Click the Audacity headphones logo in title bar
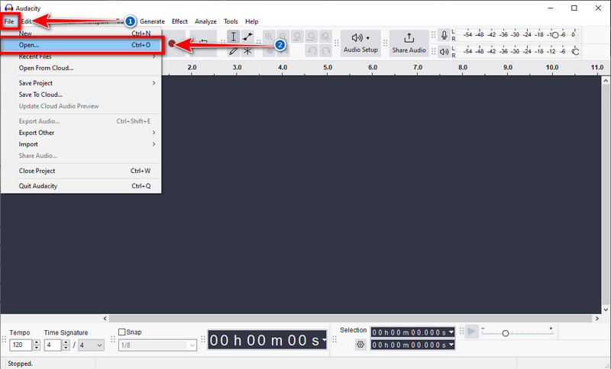The width and height of the screenshot is (611, 369). tap(8, 8)
